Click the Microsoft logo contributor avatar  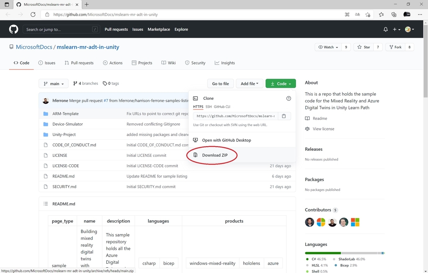click(355, 222)
